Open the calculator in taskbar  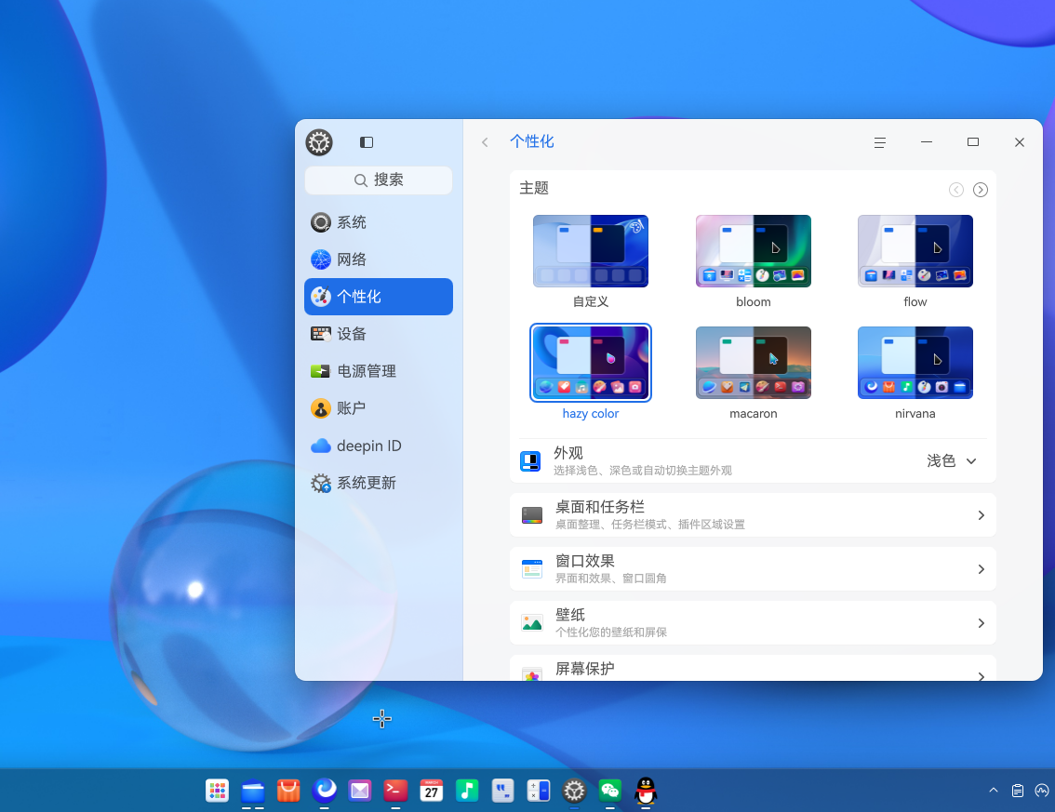(x=539, y=791)
